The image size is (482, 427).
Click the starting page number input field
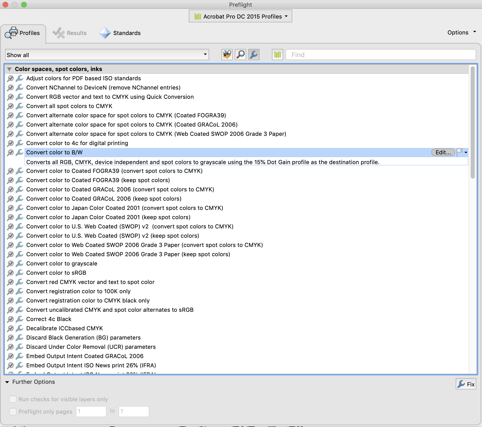point(91,411)
